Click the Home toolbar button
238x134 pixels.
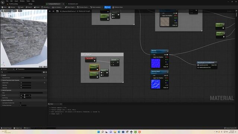pos(37,7)
